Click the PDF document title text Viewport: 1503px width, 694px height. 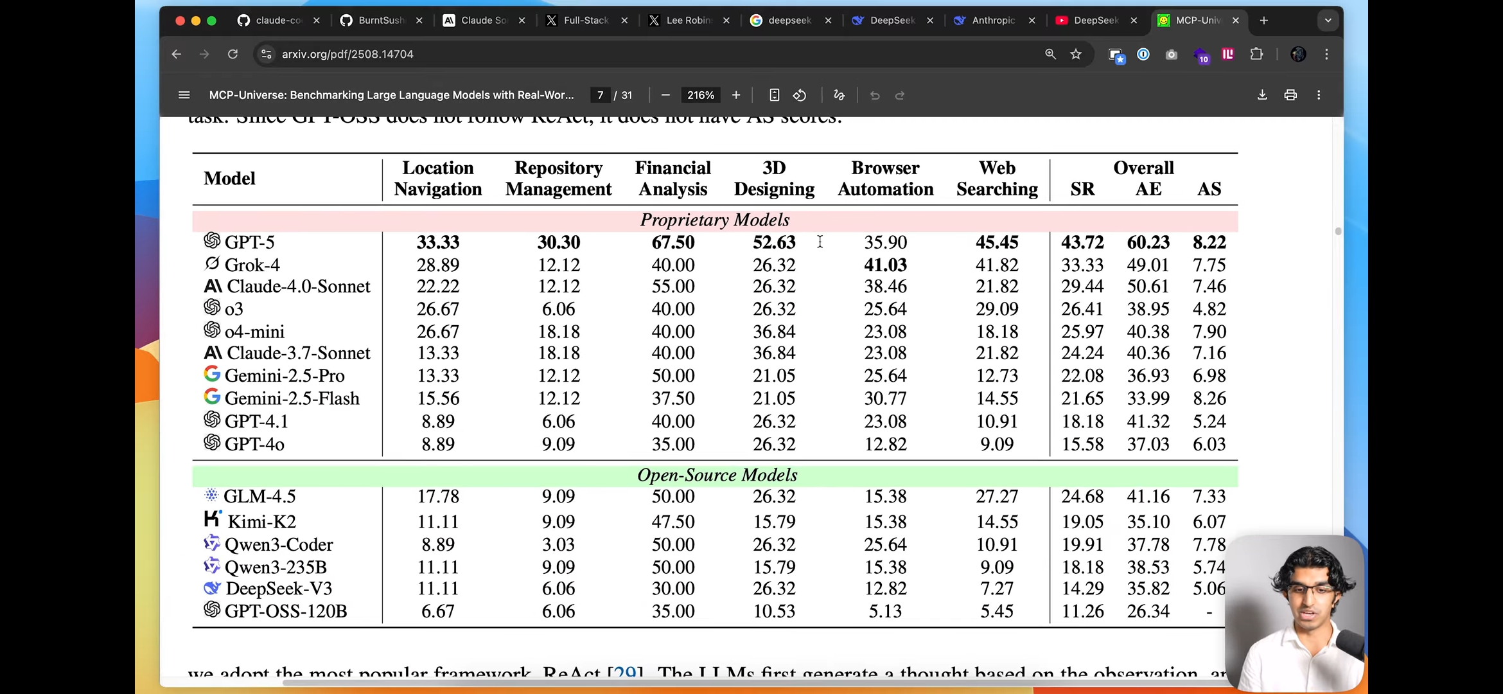click(391, 95)
